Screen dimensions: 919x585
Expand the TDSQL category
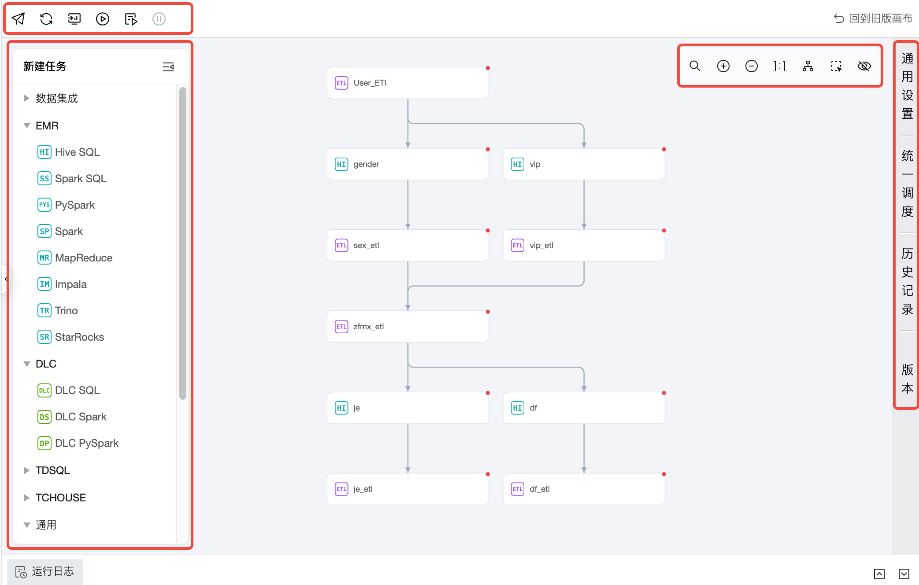27,471
